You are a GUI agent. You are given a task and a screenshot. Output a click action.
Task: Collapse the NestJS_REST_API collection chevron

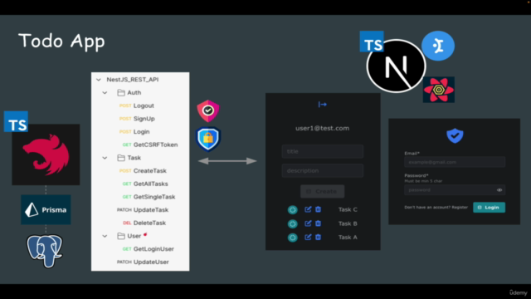click(x=99, y=80)
